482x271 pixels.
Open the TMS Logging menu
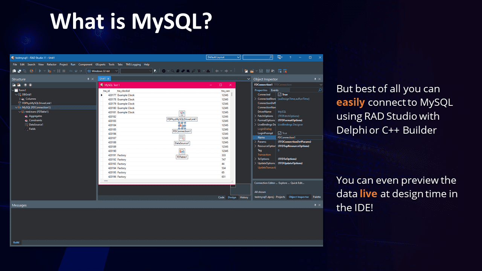133,64
